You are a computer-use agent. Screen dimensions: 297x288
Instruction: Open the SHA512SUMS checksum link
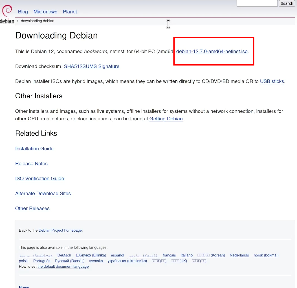80,67
